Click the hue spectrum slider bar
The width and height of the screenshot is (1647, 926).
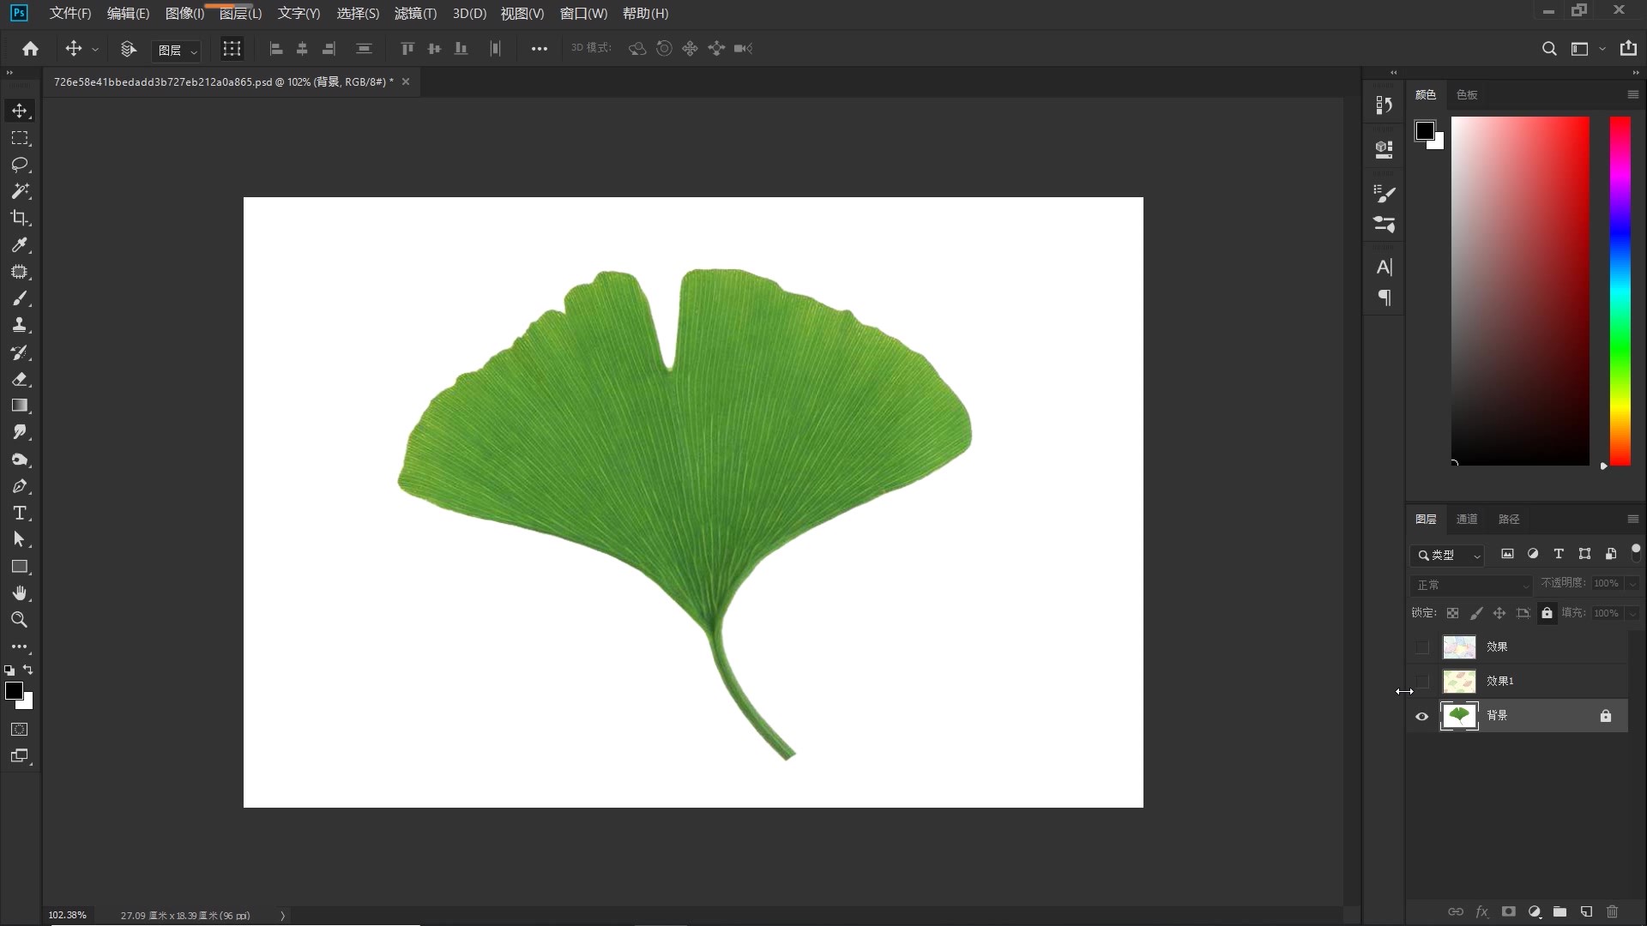1620,292
